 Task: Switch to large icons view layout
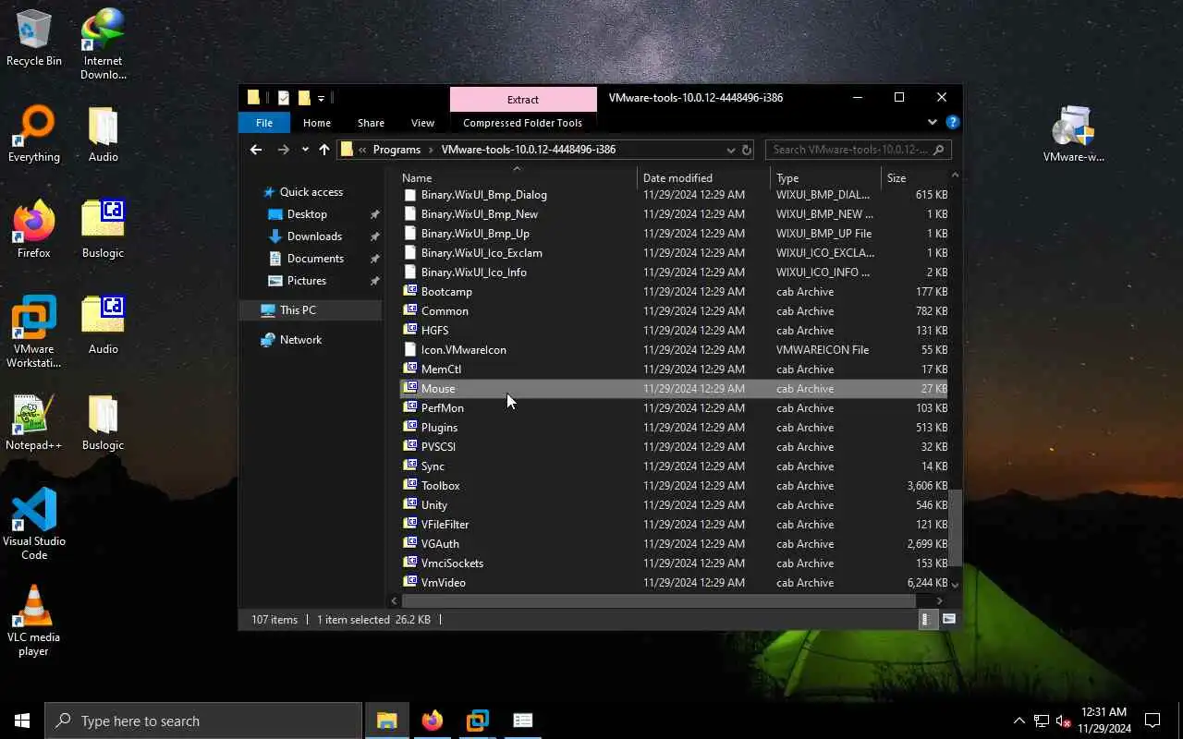click(x=948, y=620)
